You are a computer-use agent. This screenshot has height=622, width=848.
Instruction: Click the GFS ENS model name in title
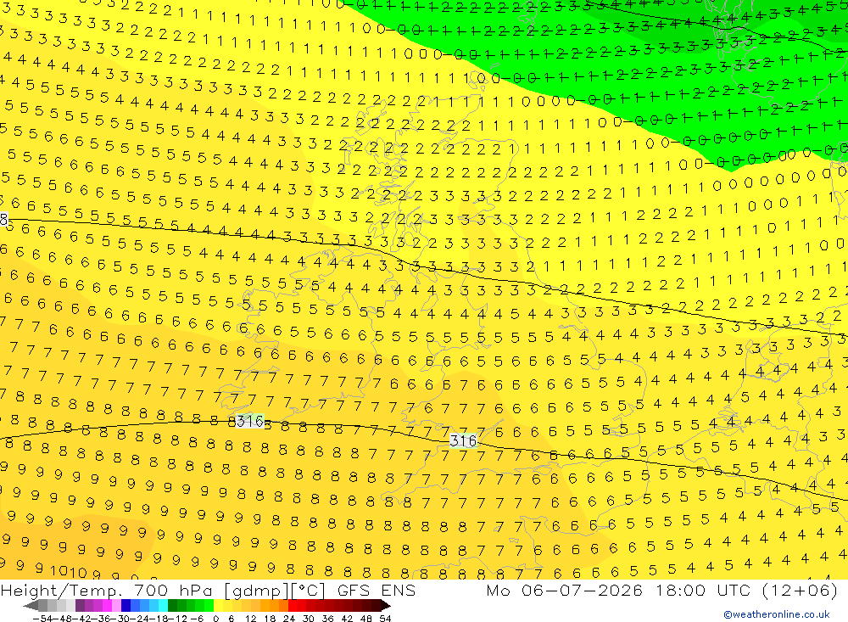click(x=377, y=590)
